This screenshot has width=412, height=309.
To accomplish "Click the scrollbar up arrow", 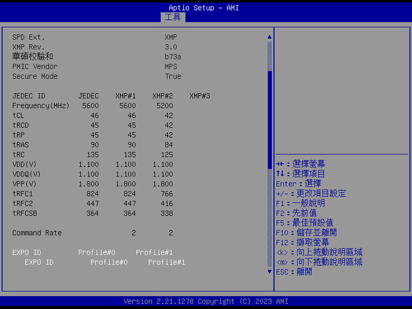I will [269, 37].
